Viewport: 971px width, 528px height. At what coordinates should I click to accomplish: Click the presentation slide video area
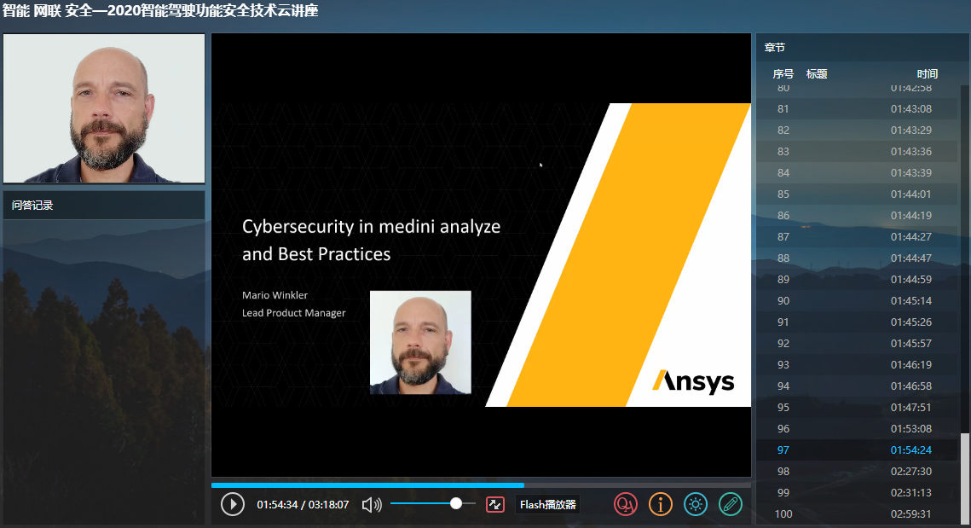tap(481, 255)
